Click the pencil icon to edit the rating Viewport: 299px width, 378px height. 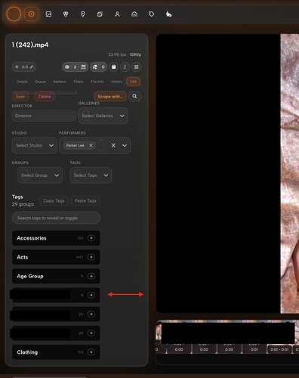click(x=32, y=67)
